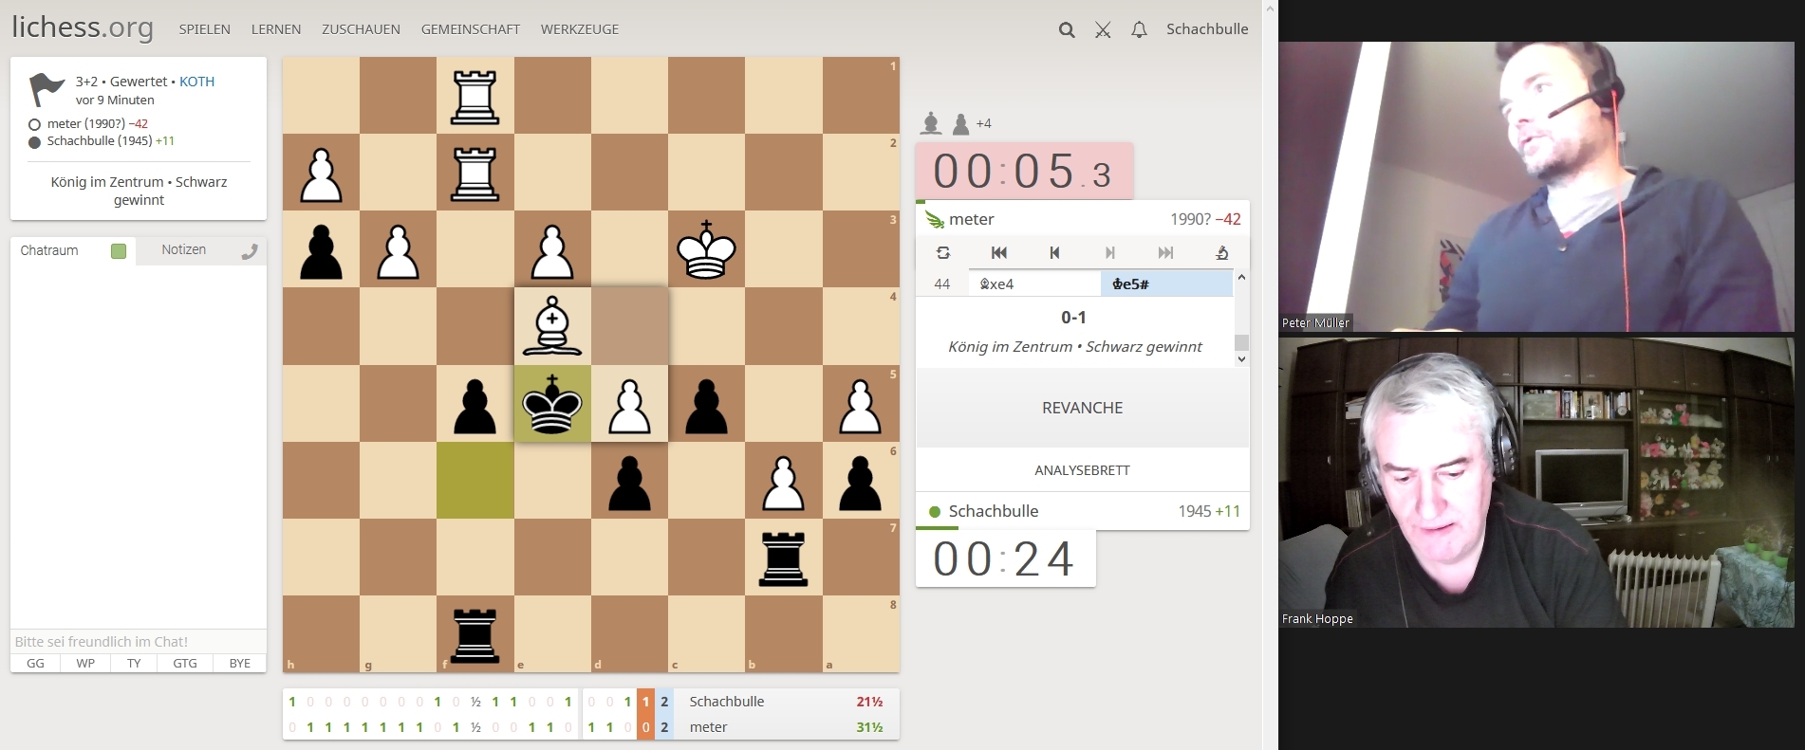Open the GEMEINSCHAFT menu
1805x750 pixels.
pos(471,29)
